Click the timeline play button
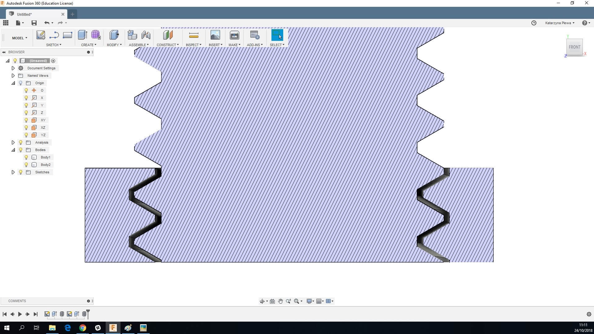594x334 pixels. click(x=20, y=314)
